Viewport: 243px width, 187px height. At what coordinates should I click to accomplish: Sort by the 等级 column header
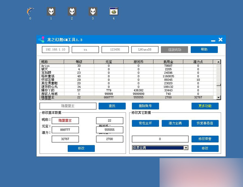pos(79,62)
